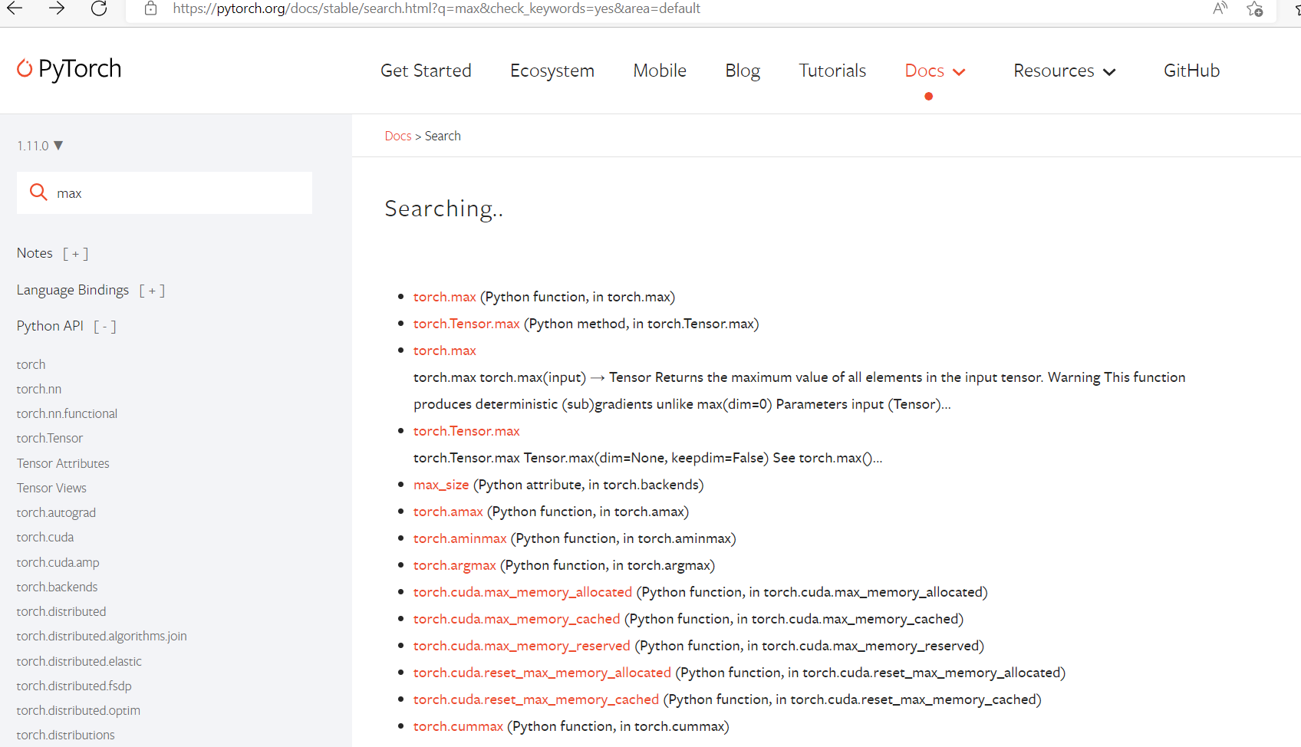1301x747 pixels.
Task: Select torch.nn.functional in the sidebar
Action: (67, 413)
